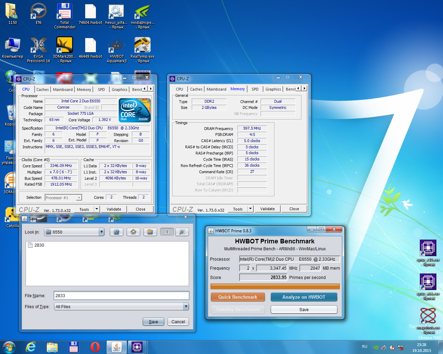Open SPD tab in memory CPU-Z window

255,89
